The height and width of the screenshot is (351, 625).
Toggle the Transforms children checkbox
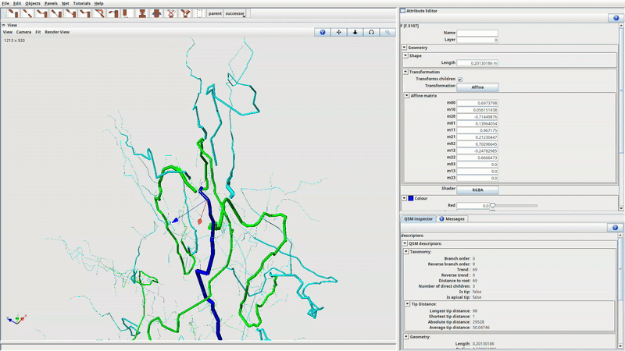459,79
